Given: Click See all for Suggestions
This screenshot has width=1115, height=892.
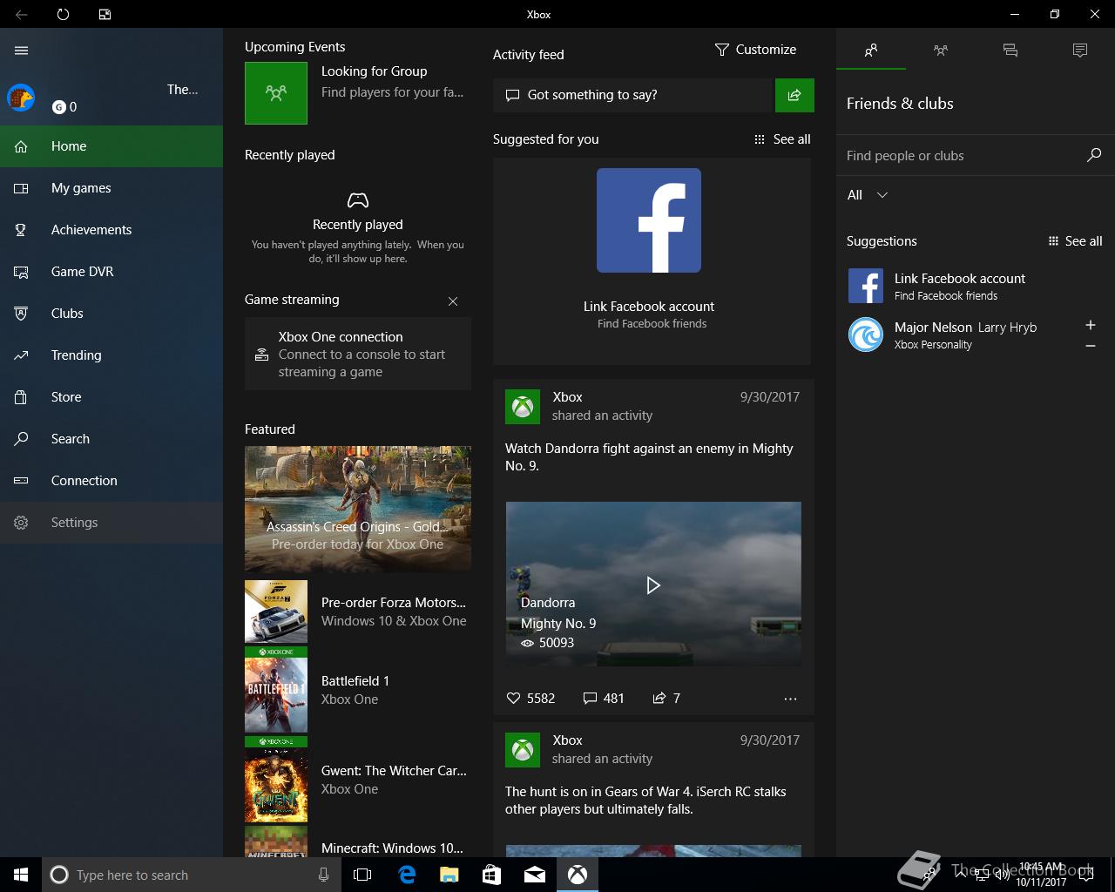Looking at the screenshot, I should 1075,241.
